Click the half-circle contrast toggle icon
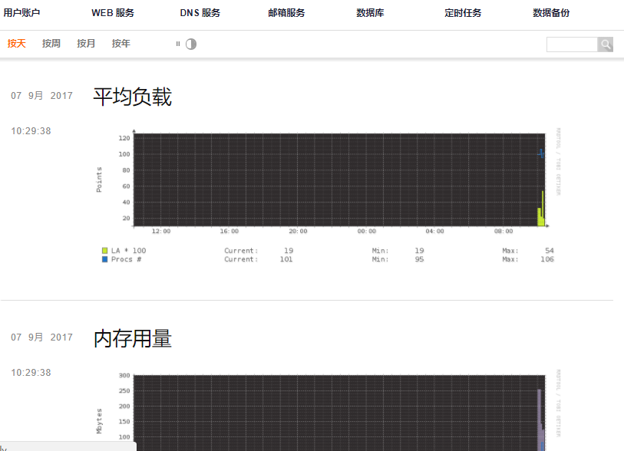624x451 pixels. [x=191, y=44]
